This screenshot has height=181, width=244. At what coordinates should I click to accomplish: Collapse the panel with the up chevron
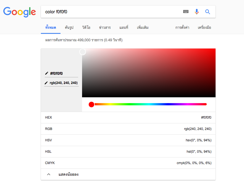(49, 174)
